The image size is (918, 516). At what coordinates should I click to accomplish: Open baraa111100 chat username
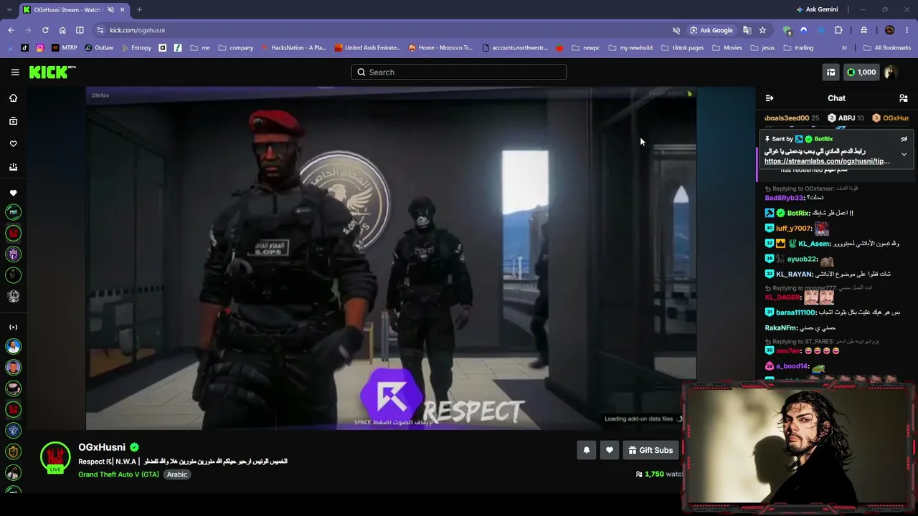click(796, 312)
